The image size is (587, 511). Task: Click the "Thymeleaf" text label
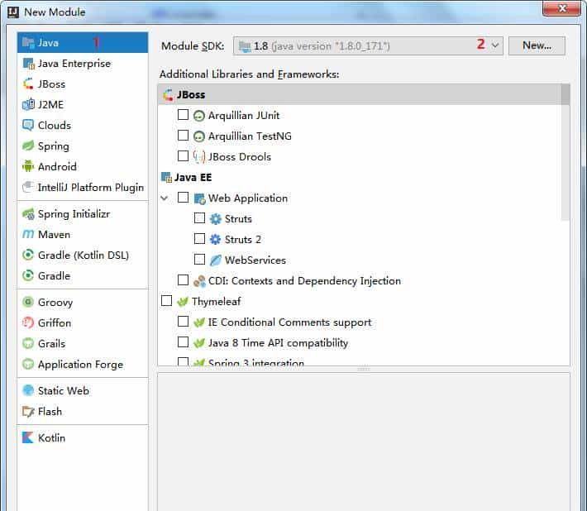[216, 301]
